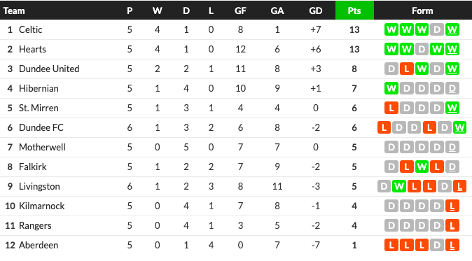Viewport: 472px width, 261px height.
Task: Click Dundee FC's underlined W form badge
Action: pos(459,127)
